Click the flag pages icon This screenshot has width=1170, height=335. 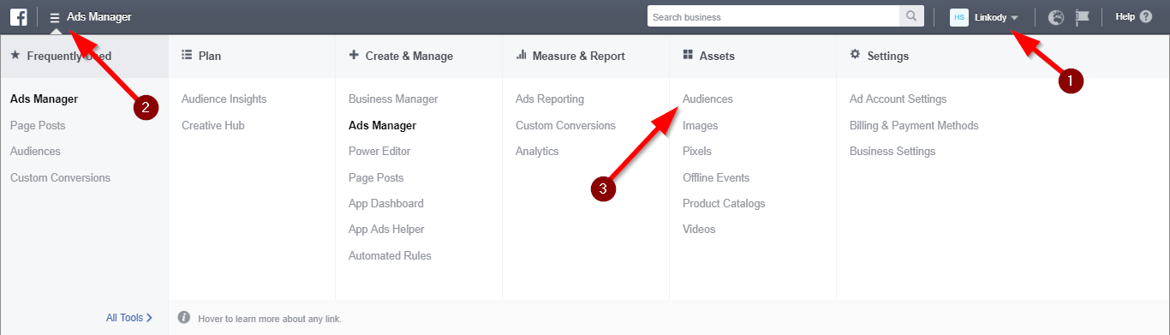click(x=1083, y=17)
